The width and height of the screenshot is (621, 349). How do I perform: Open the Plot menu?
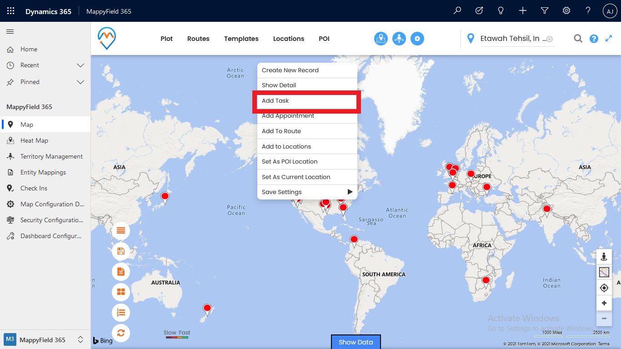(167, 39)
